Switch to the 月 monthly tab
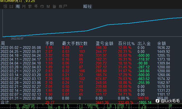Image resolution: width=182 pixels, height=109 pixels. coord(24,6)
